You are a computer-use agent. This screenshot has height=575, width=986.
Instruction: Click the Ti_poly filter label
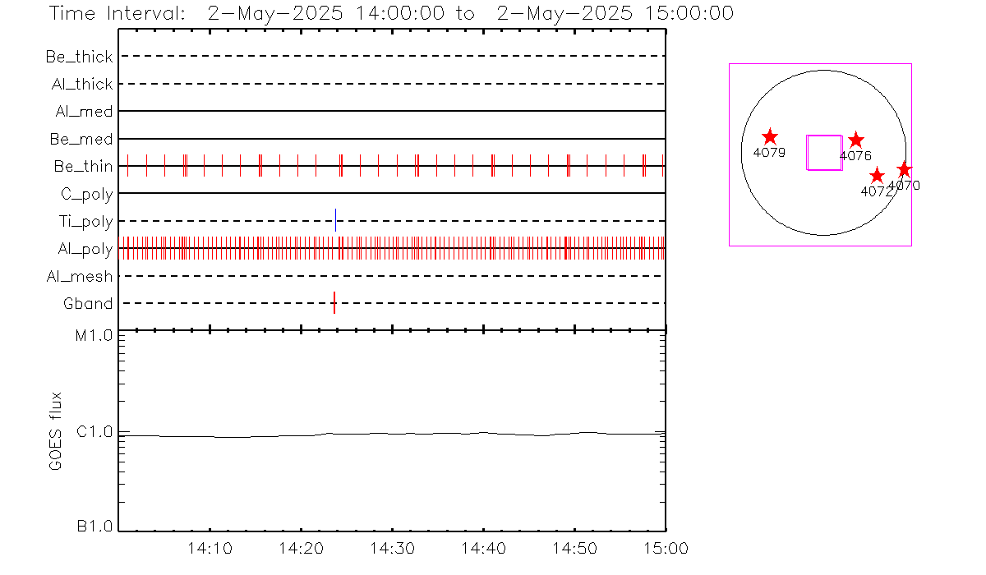coord(85,221)
